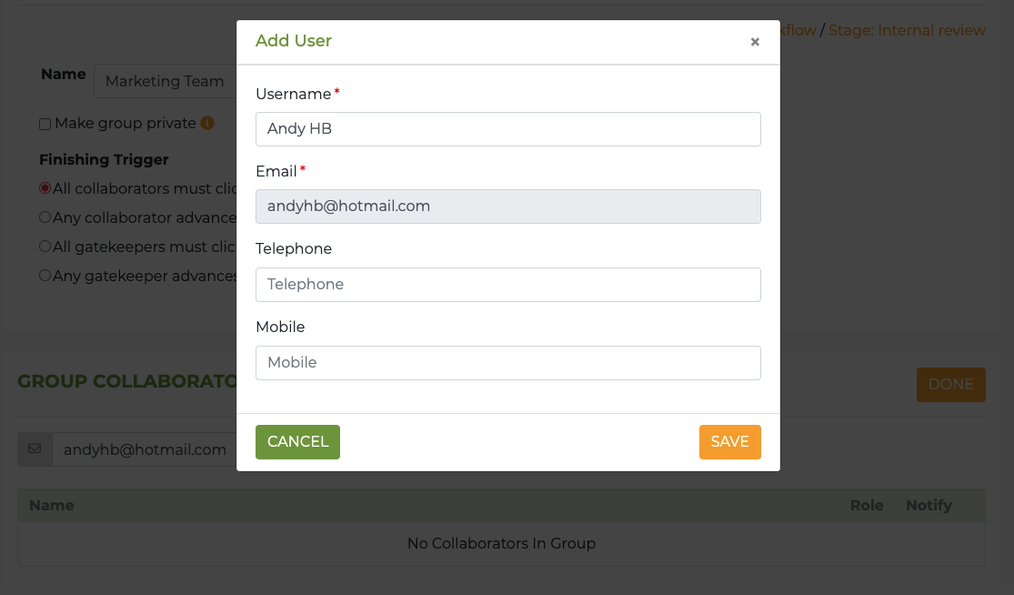Click the info icon beside Make group private
The height and width of the screenshot is (595, 1014).
click(207, 123)
